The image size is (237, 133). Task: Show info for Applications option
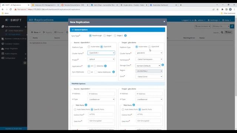click(105, 66)
